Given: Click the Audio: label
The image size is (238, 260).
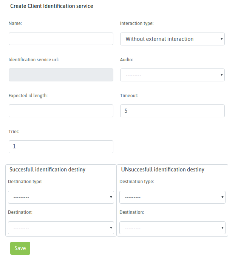Looking at the screenshot, I should [127, 60].
